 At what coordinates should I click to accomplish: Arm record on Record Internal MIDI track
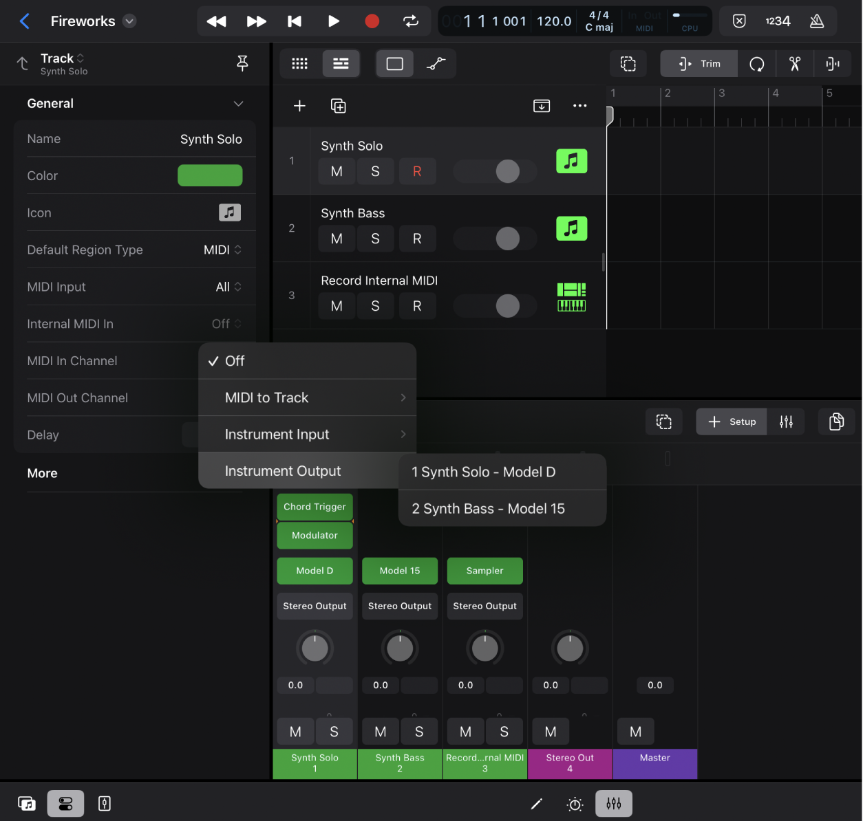click(418, 306)
